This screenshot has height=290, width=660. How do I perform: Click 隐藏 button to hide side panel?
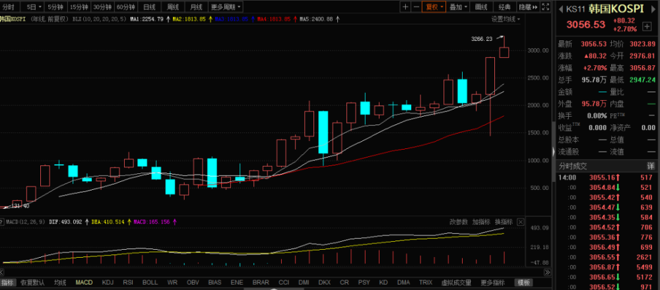tap(529, 7)
